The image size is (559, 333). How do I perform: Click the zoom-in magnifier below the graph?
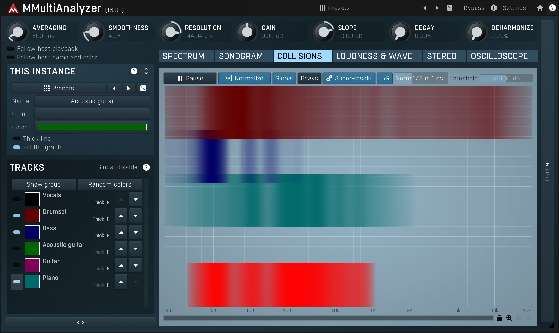click(x=509, y=318)
